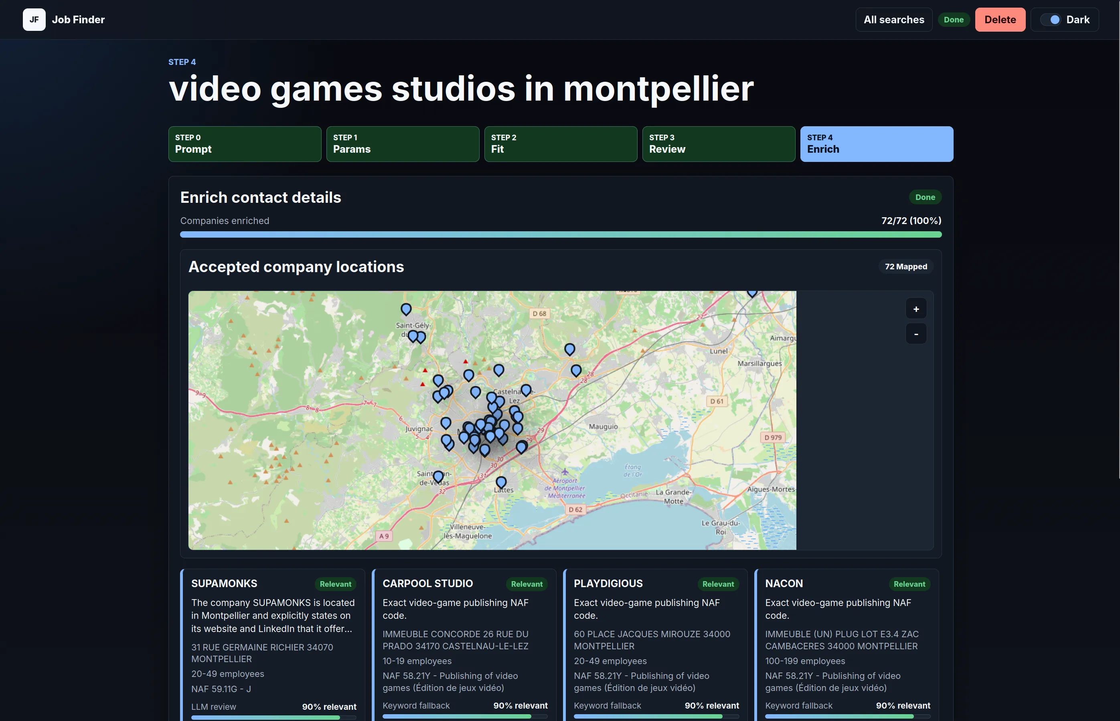Zoom in the map with plus button

(916, 309)
